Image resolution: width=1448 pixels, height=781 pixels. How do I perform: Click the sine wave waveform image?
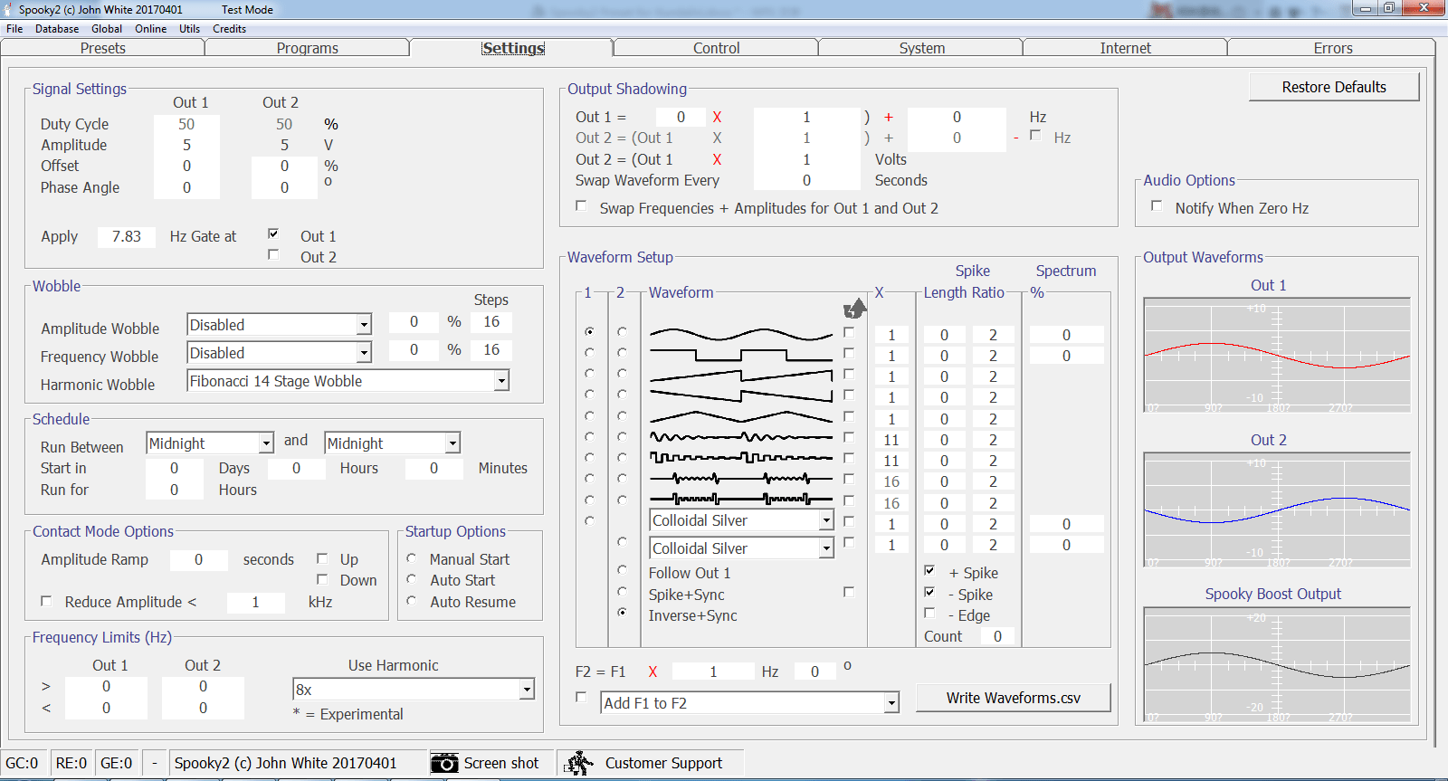point(740,334)
